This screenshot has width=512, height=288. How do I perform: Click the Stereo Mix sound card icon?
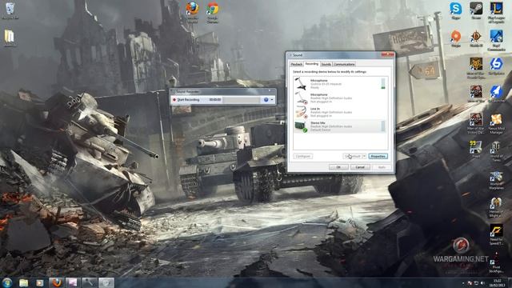pos(301,126)
